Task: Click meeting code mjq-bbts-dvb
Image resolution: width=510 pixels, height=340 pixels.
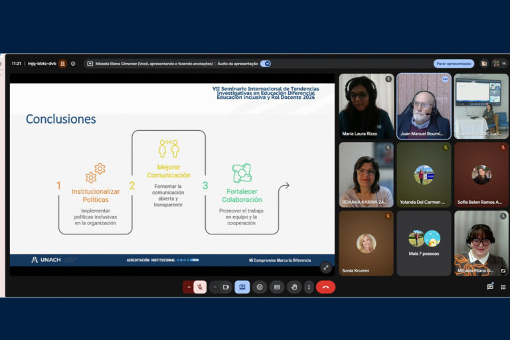Action: tap(42, 64)
